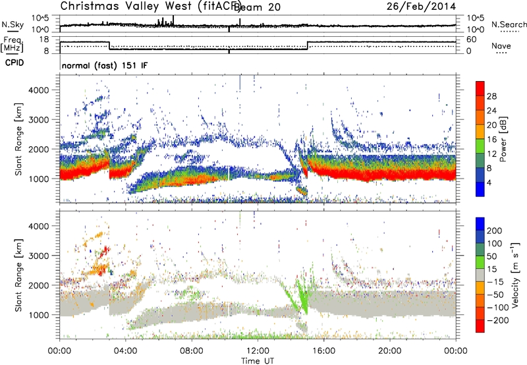
Task: Click the 'Slant Range [km]' label of the velocity panel
Action: 18,275
